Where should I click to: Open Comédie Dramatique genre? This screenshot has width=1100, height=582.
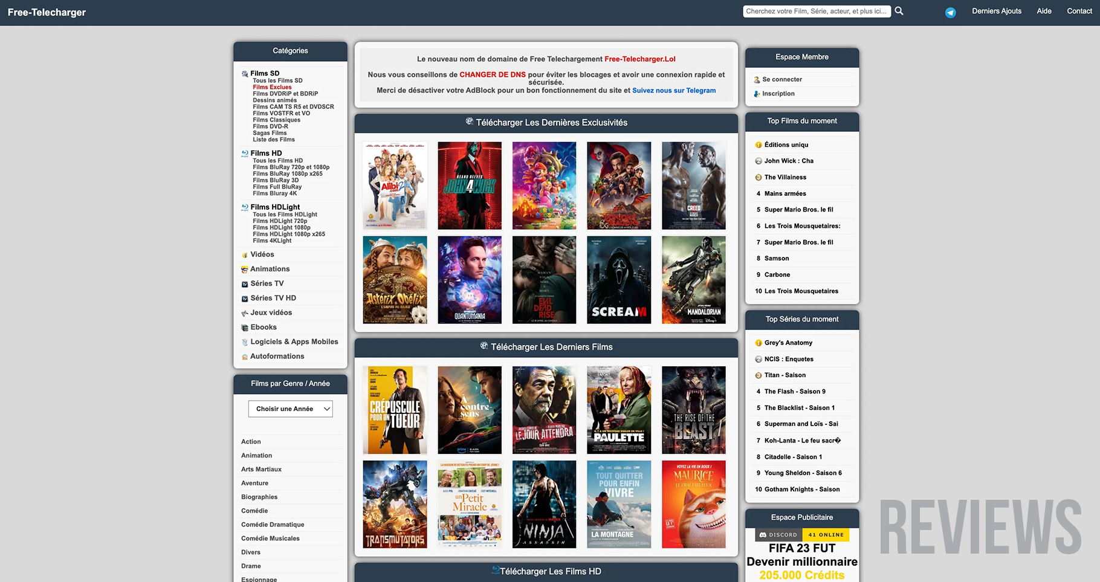[273, 525]
